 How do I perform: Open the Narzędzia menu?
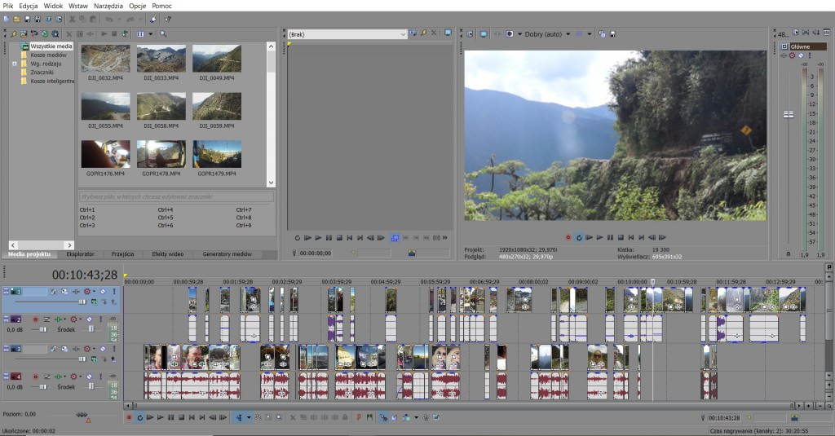tap(108, 6)
